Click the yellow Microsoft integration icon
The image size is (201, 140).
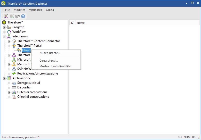coord(14,64)
